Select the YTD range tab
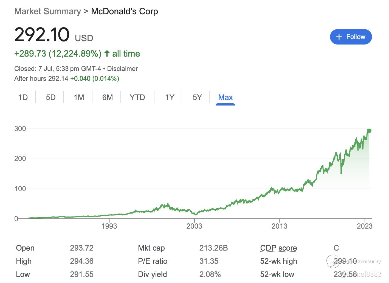The width and height of the screenshot is (389, 283). point(137,98)
